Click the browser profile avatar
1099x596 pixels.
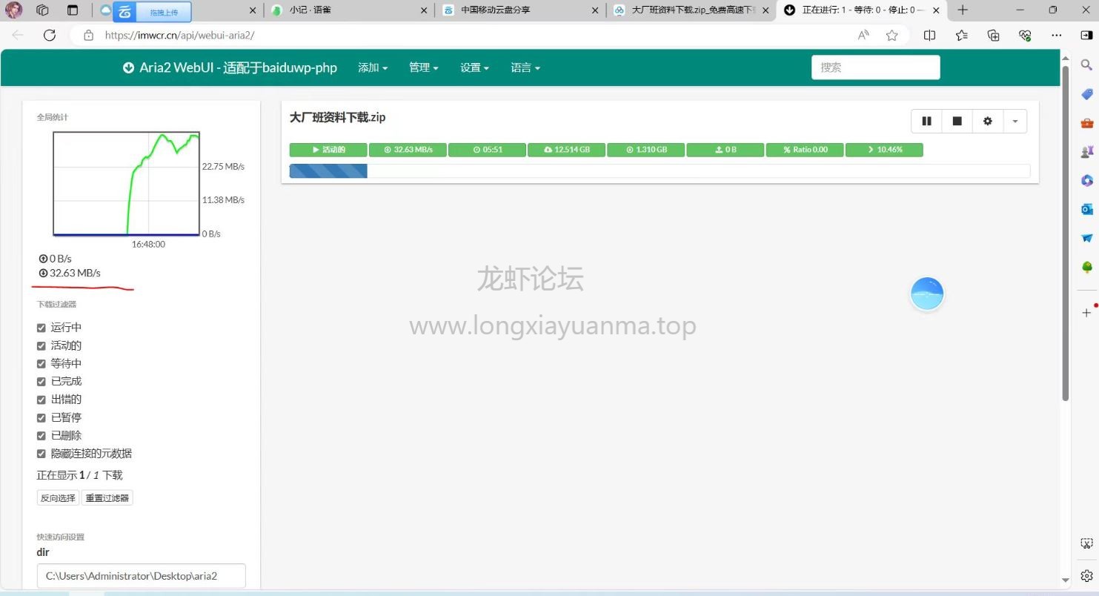click(14, 10)
